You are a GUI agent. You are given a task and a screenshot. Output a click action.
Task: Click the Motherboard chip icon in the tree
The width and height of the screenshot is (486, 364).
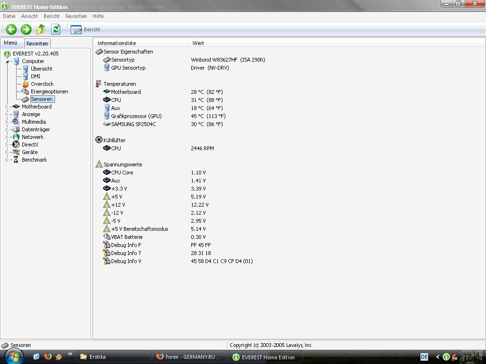(x=16, y=107)
